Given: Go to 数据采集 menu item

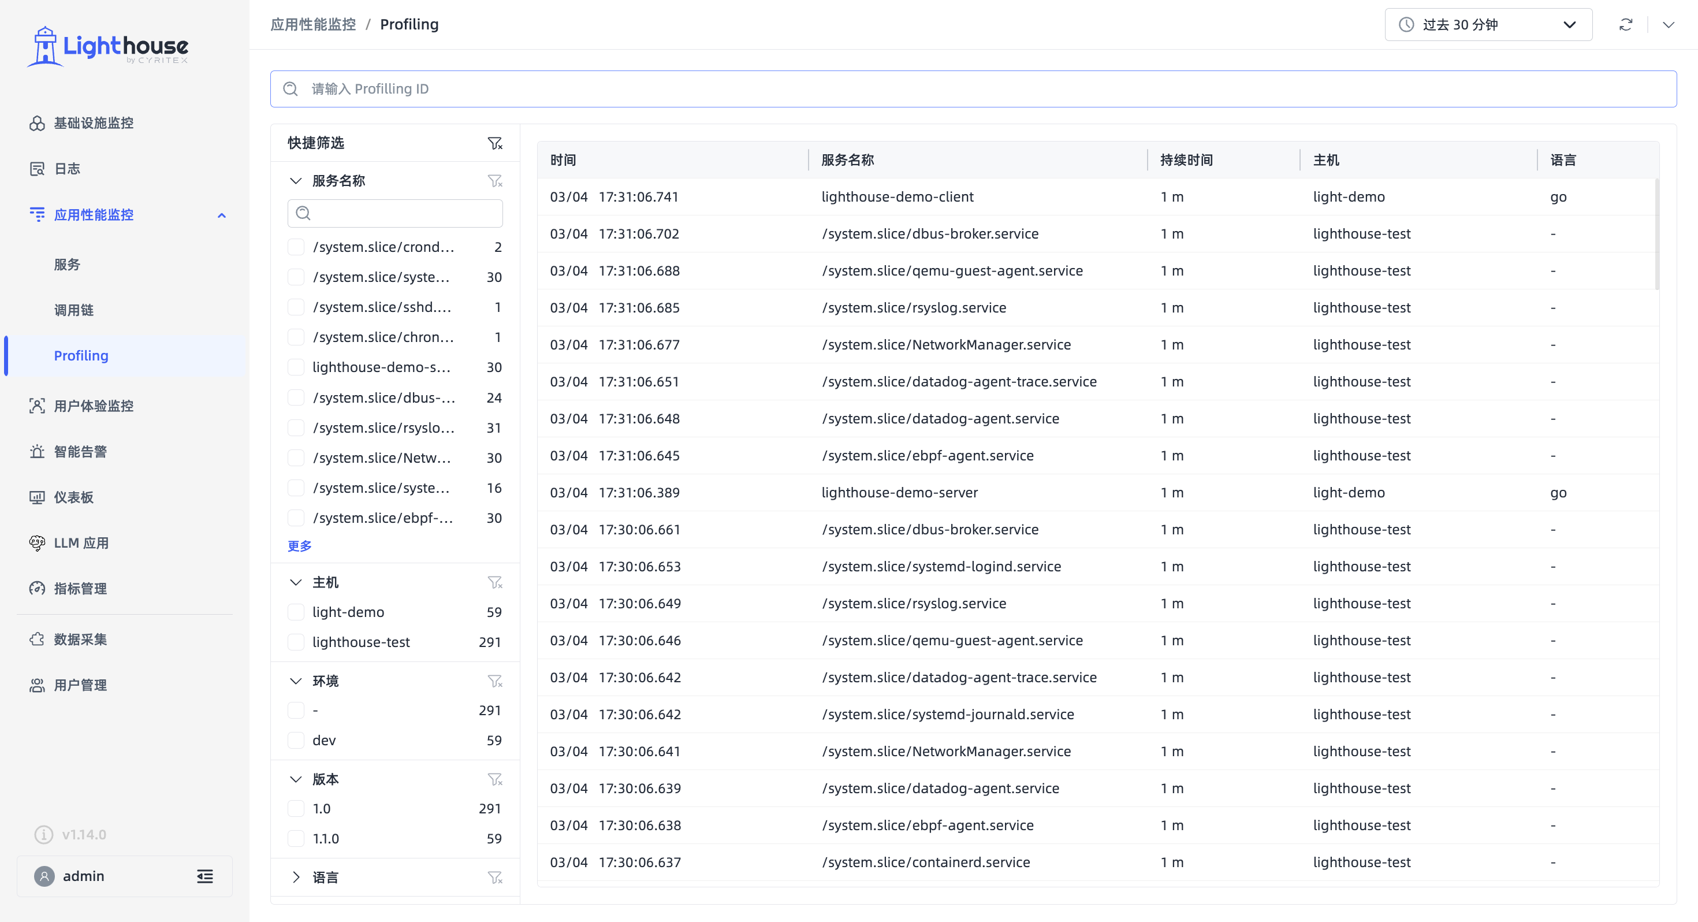Looking at the screenshot, I should point(80,639).
